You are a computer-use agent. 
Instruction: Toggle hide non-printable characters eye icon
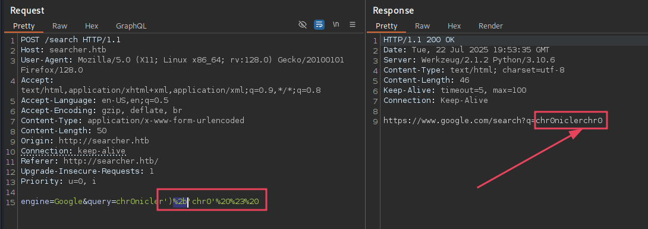(303, 25)
